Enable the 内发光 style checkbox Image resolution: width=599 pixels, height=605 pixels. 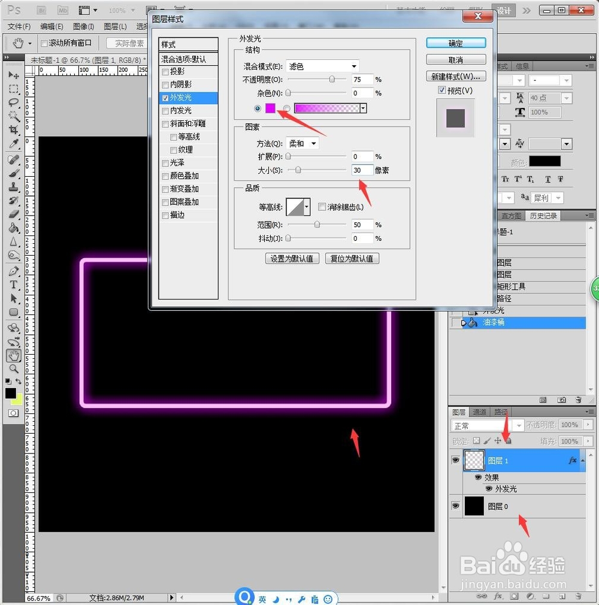click(x=165, y=111)
